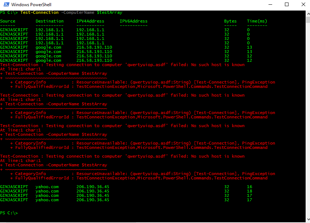Click the empty PS C:\> prompt at bottom
310x223 pixels.
(x=9, y=213)
